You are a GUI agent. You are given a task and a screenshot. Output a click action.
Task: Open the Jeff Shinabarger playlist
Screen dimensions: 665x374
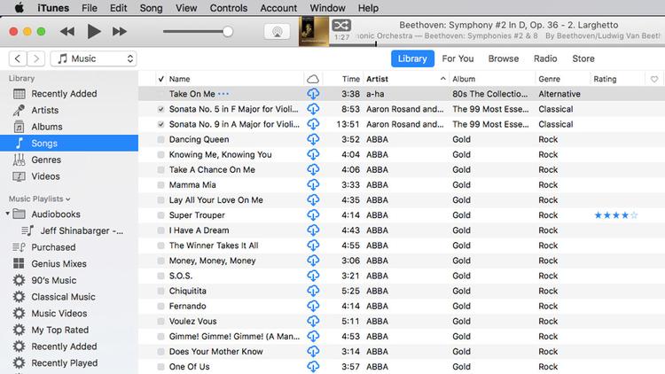point(69,230)
